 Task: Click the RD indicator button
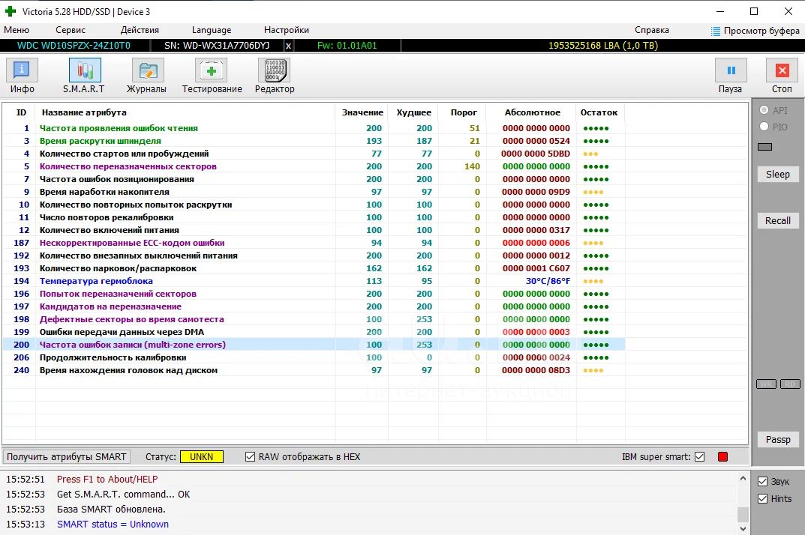(x=789, y=384)
